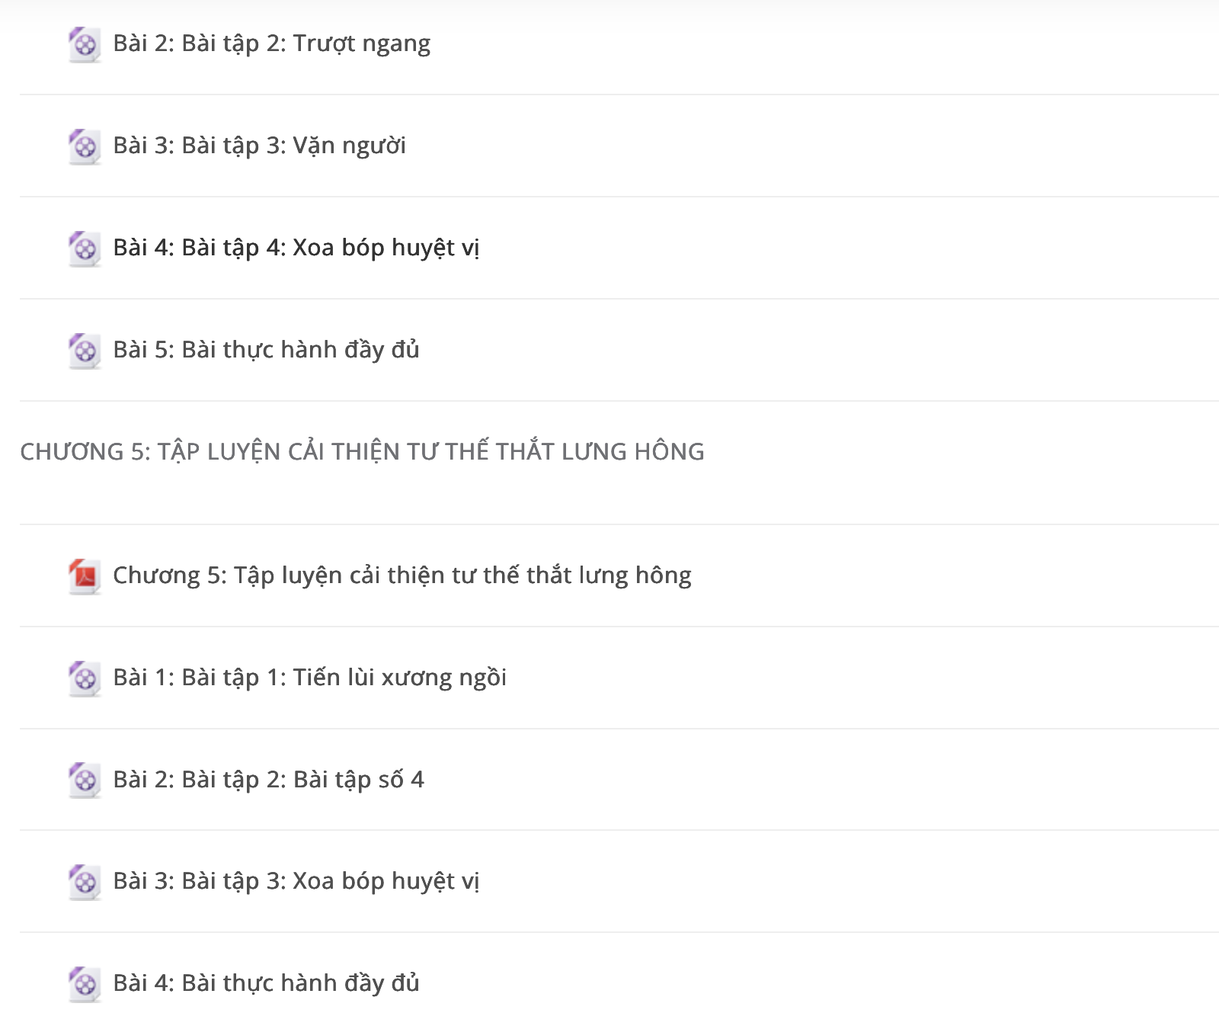The width and height of the screenshot is (1219, 1029).
Task: Click video icon beside Bài tập số 4
Action: 85,781
